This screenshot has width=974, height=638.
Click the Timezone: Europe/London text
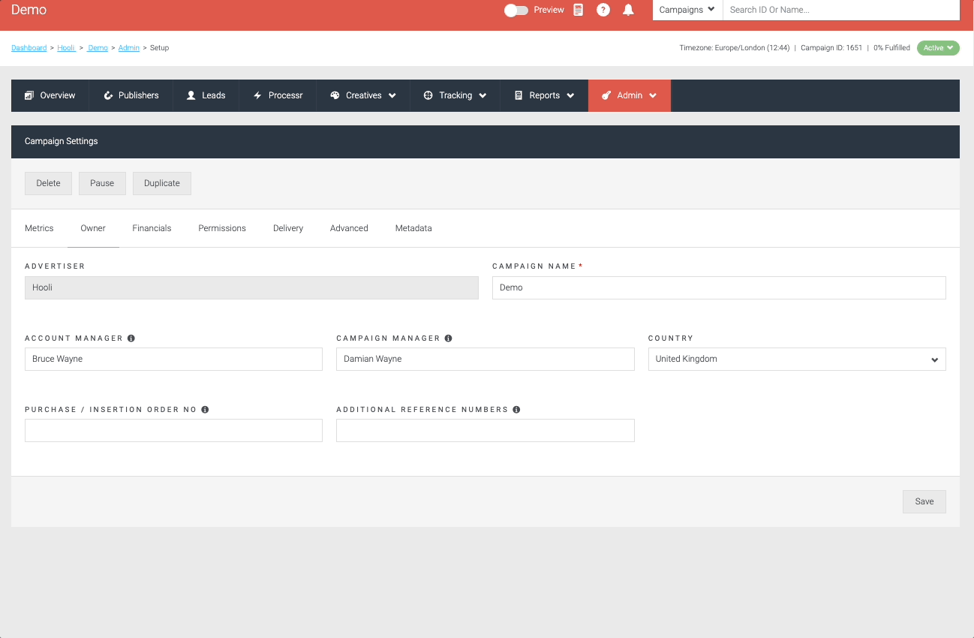pyautogui.click(x=735, y=48)
